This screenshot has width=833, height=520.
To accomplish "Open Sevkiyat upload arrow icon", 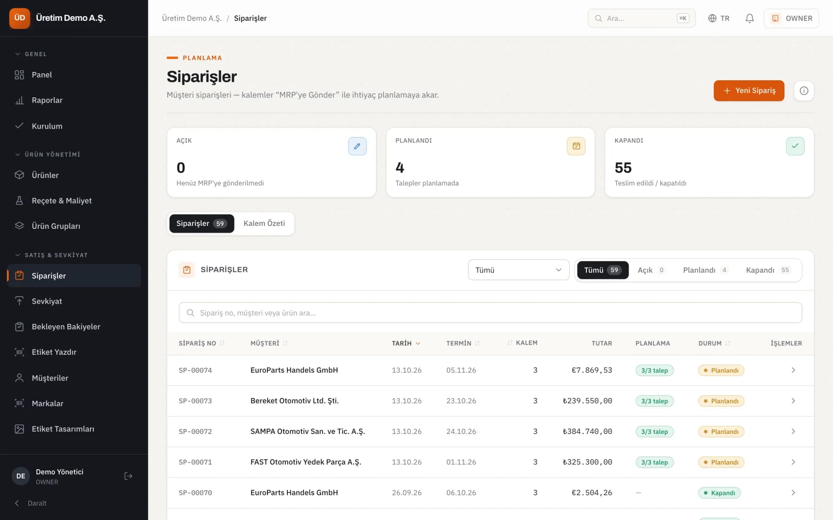I will pyautogui.click(x=19, y=301).
